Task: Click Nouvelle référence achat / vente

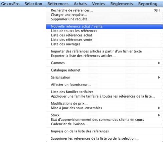Action: [104, 26]
